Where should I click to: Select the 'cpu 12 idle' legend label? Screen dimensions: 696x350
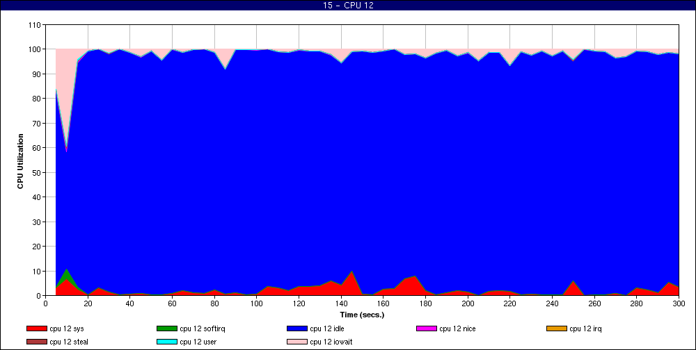pos(326,328)
